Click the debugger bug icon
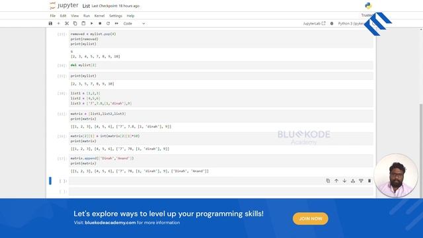 point(332,24)
